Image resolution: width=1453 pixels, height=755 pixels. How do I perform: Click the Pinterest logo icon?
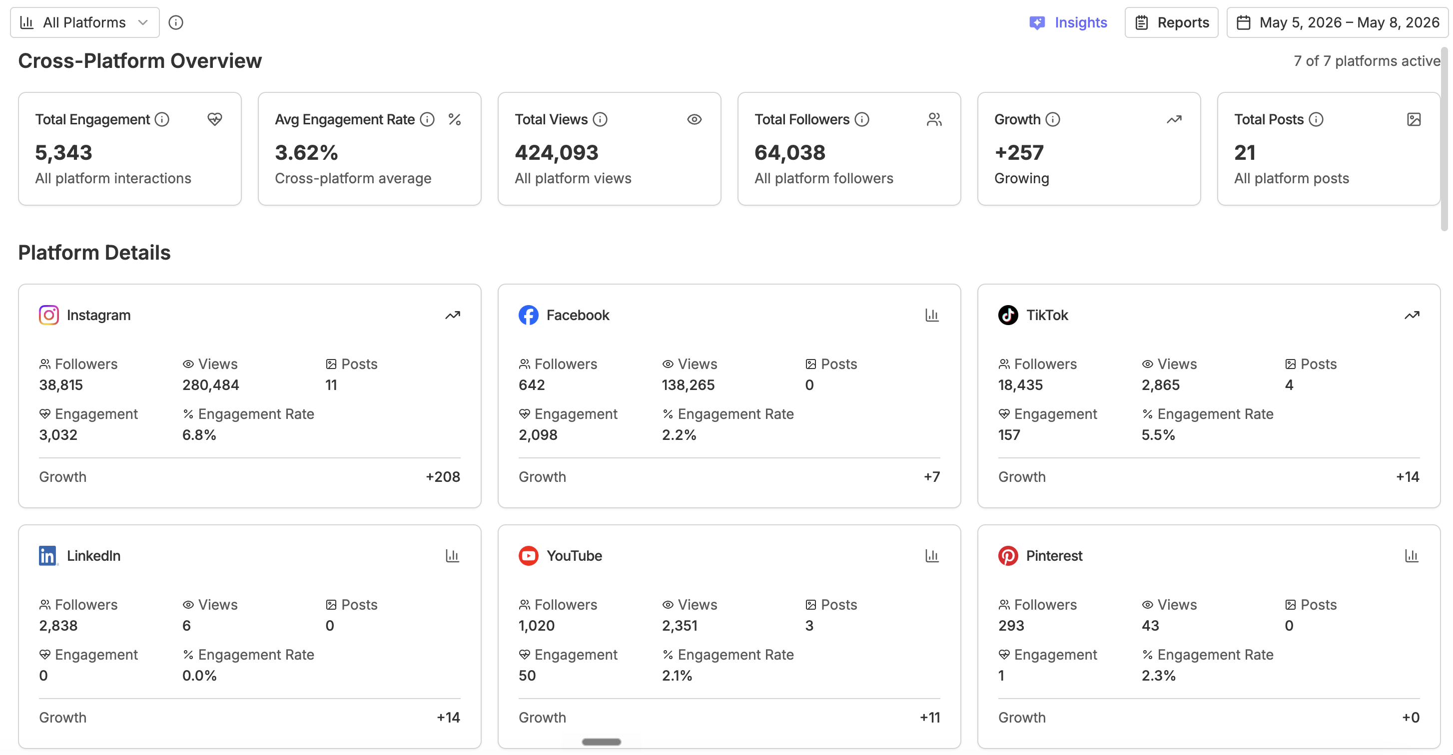[x=1008, y=556]
